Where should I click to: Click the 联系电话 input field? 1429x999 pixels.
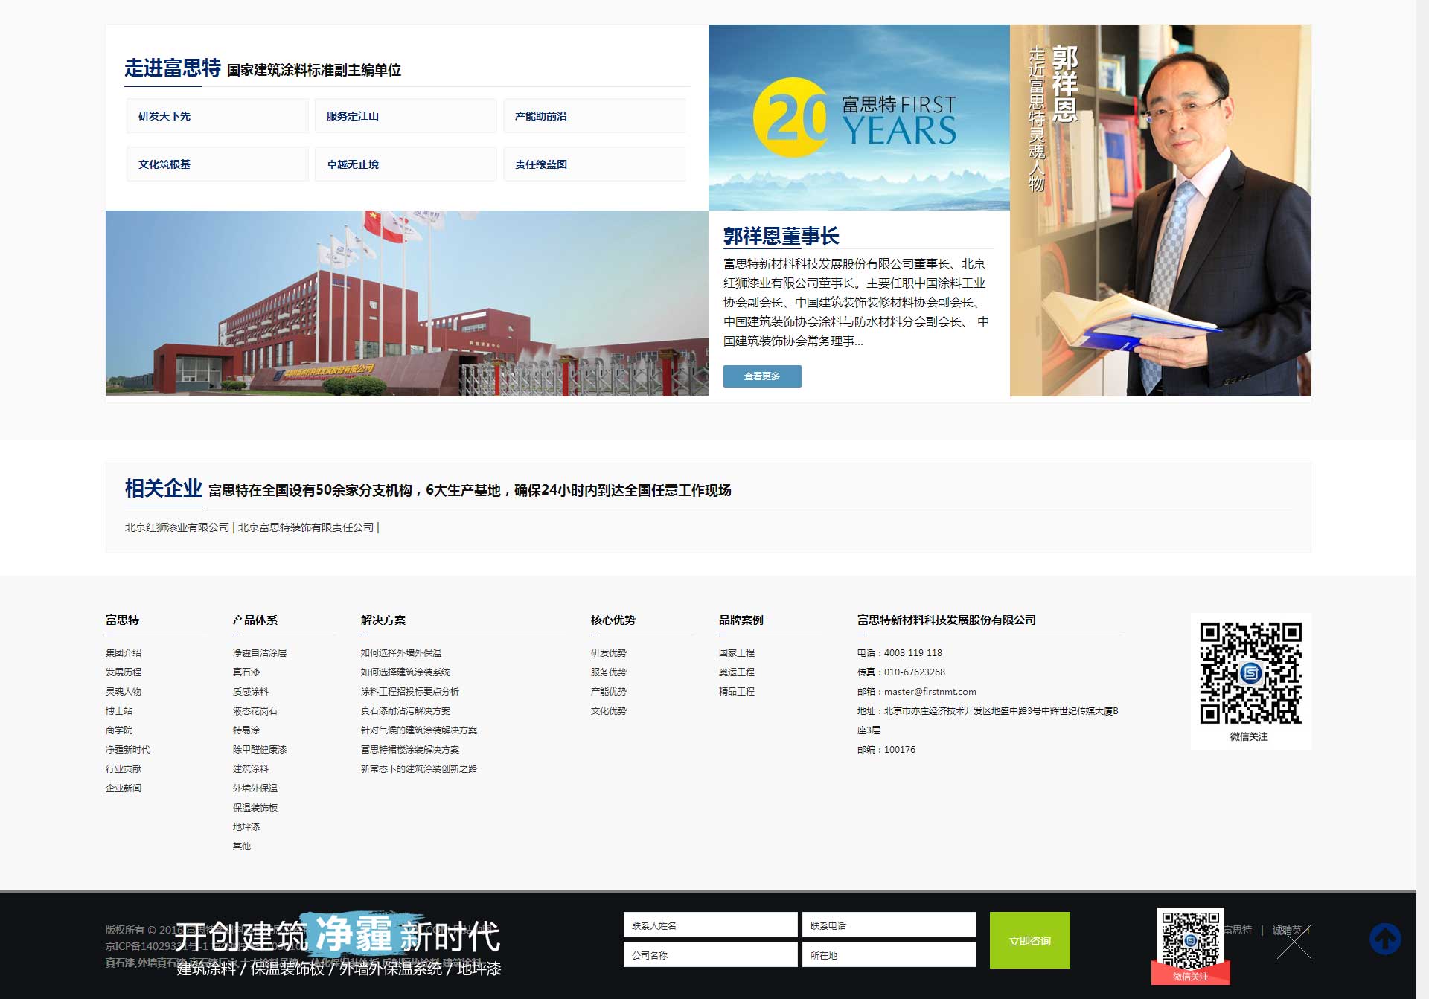tap(889, 925)
